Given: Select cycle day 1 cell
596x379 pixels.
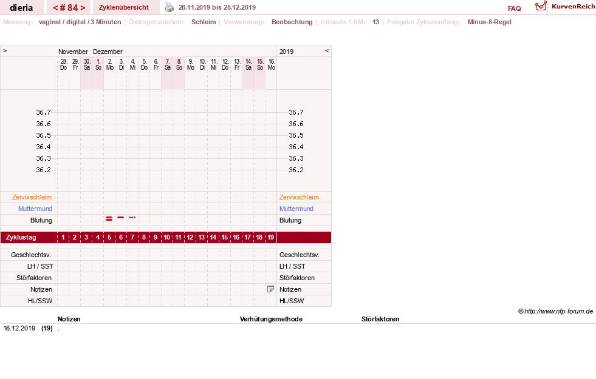Looking at the screenshot, I should click(x=63, y=237).
